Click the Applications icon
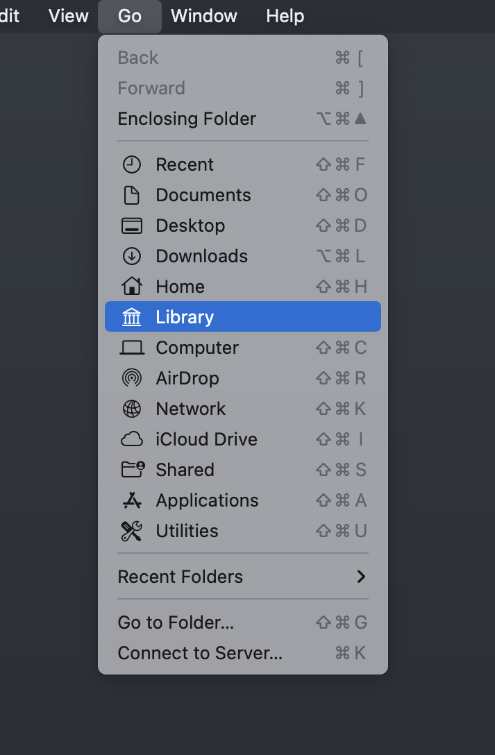This screenshot has width=495, height=755. point(131,500)
